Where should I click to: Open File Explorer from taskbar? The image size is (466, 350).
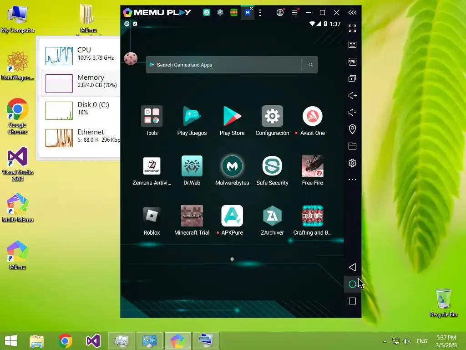click(37, 341)
